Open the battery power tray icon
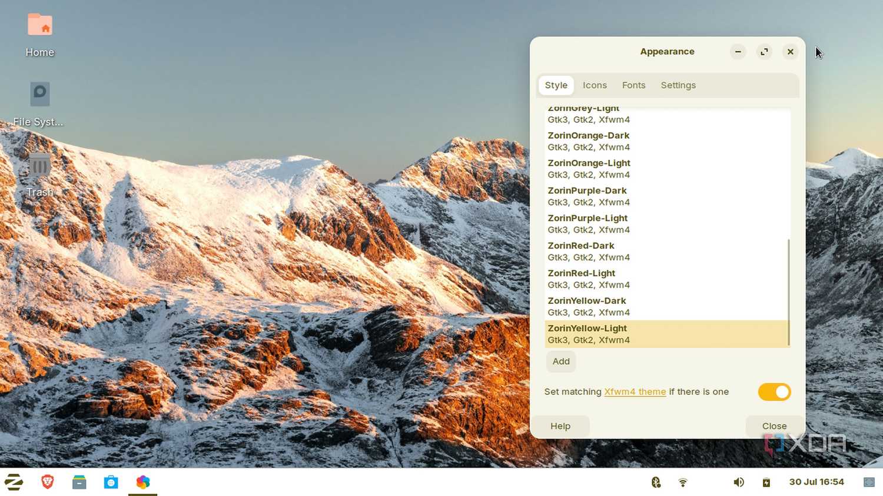883x496 pixels. coord(766,482)
